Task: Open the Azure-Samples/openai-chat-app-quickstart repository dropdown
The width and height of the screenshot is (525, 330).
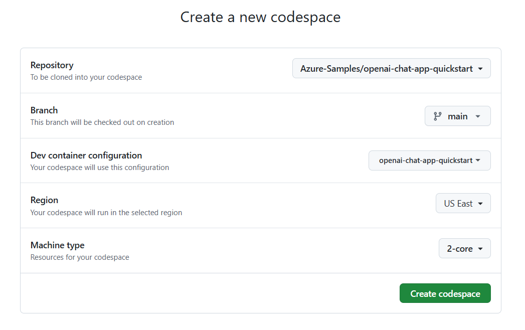Action: pos(391,69)
